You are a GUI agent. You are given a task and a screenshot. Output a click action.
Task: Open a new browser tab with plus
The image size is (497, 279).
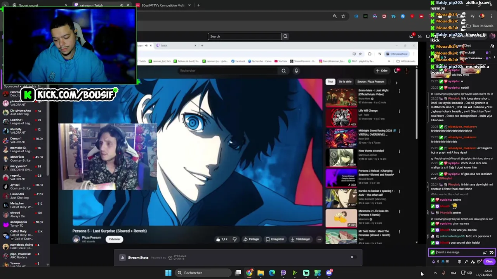(198, 5)
